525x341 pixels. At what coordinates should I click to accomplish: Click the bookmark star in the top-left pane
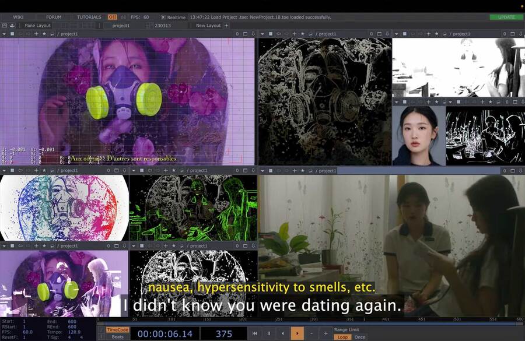44,34
